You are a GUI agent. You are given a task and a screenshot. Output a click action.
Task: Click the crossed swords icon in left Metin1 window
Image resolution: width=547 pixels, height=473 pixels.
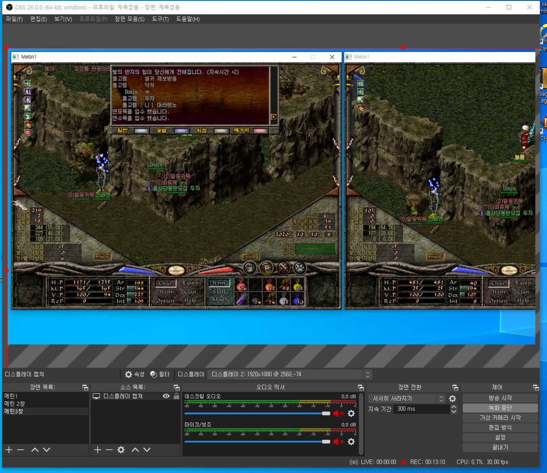(283, 268)
